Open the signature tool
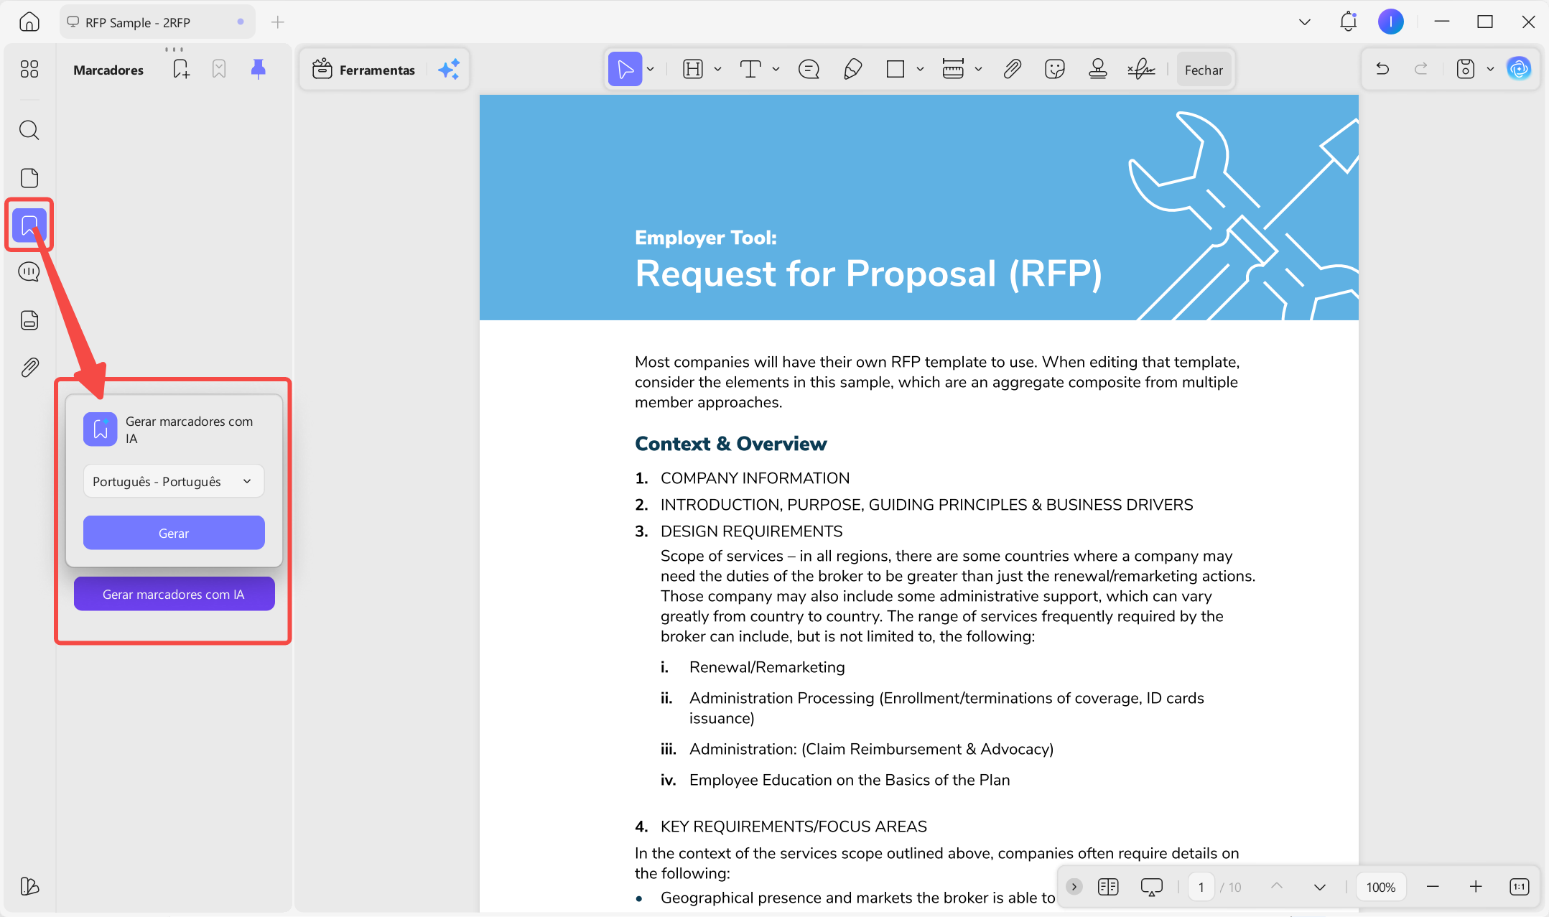Screen dimensions: 1549x917 click(1141, 70)
